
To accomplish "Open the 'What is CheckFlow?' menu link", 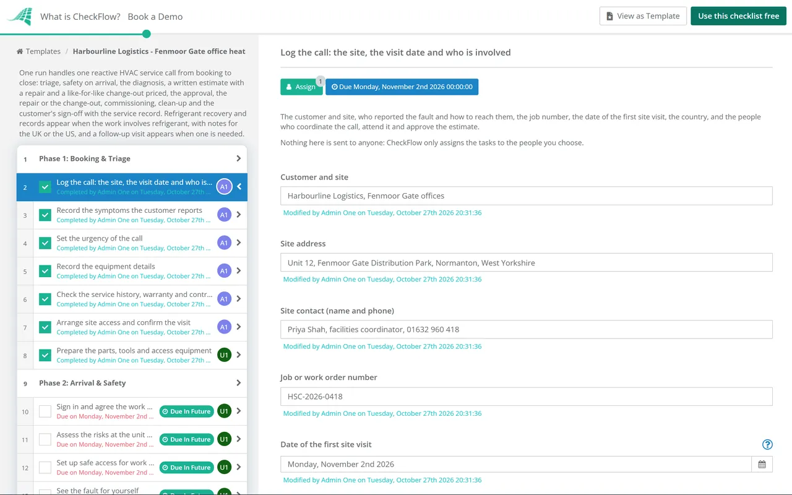I will pyautogui.click(x=80, y=17).
